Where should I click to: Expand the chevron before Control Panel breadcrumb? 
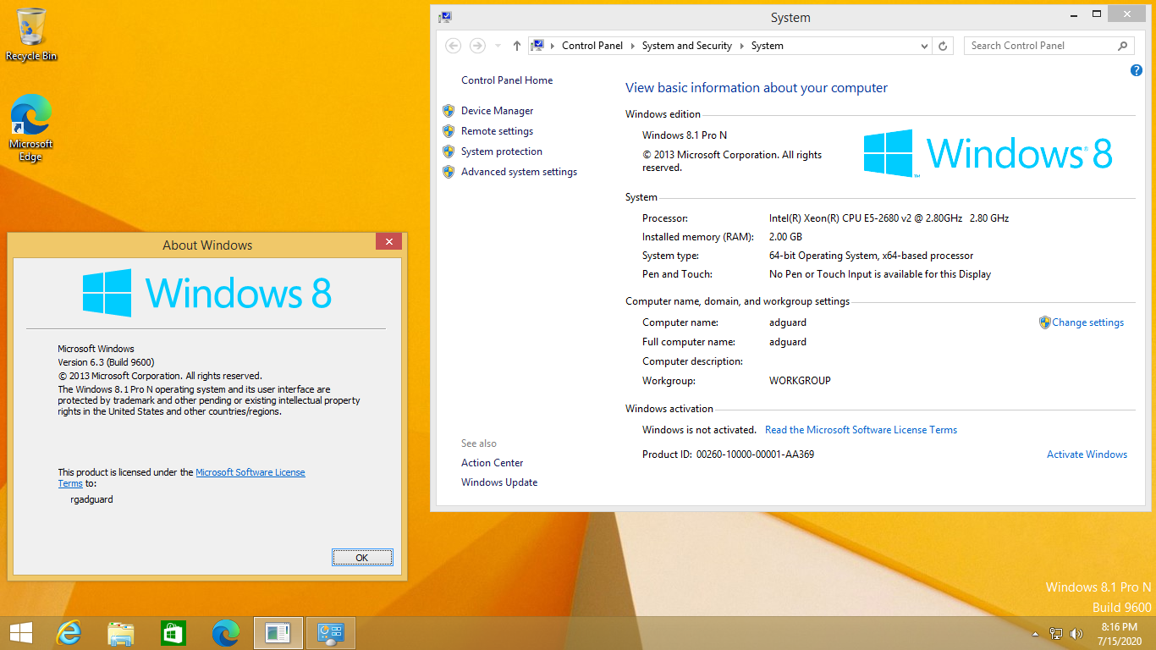pyautogui.click(x=553, y=46)
